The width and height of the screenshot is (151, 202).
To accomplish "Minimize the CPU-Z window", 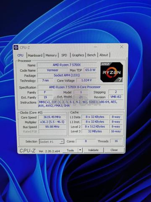I will [96, 47].
